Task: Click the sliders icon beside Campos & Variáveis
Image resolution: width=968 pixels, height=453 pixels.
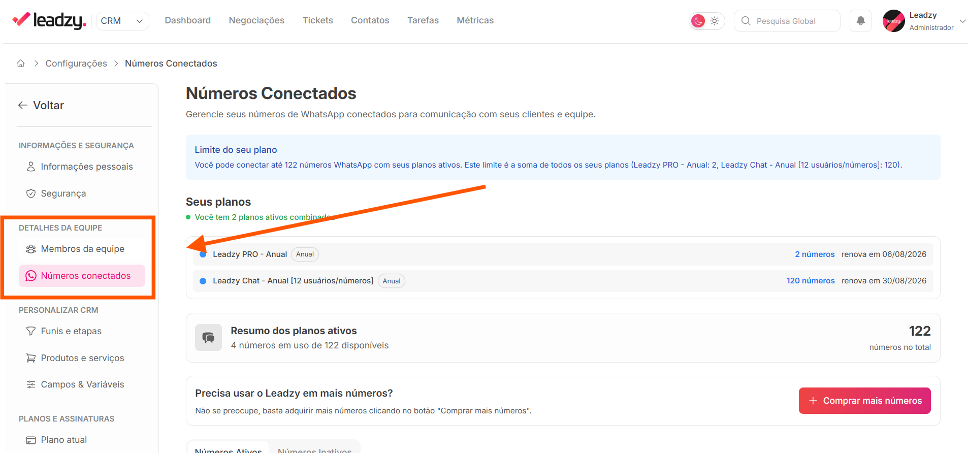Action: coord(31,384)
